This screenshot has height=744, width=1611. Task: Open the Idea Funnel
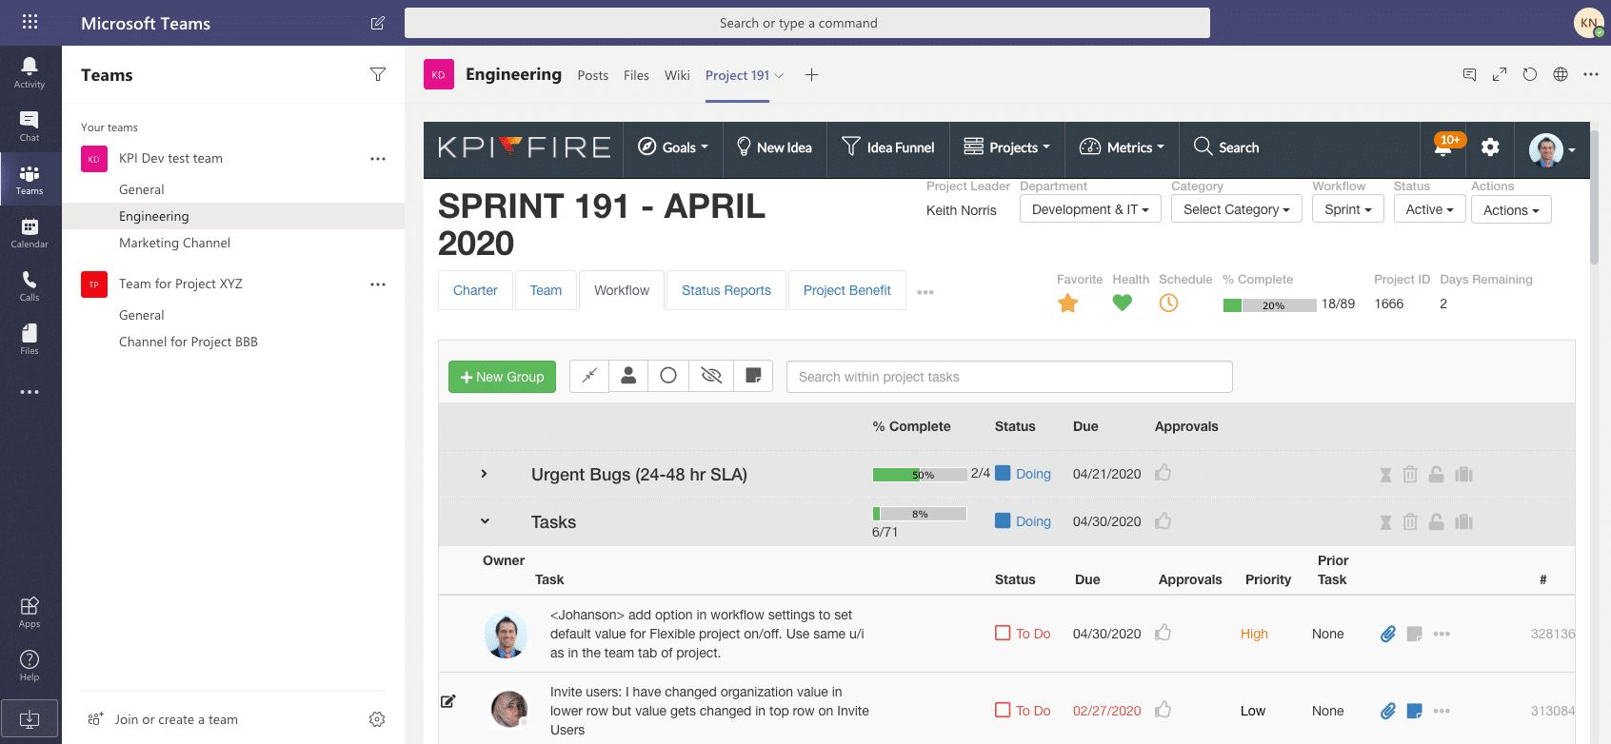coord(888,147)
